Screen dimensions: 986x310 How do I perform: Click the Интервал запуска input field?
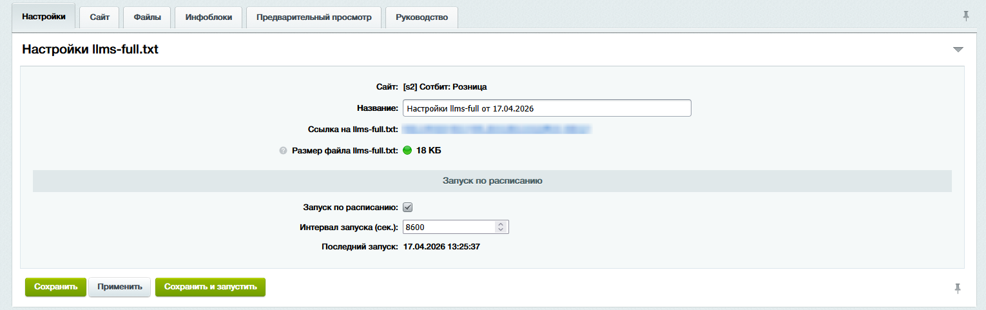[456, 227]
